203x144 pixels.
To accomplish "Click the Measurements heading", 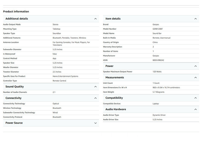I will coord(114,78).
